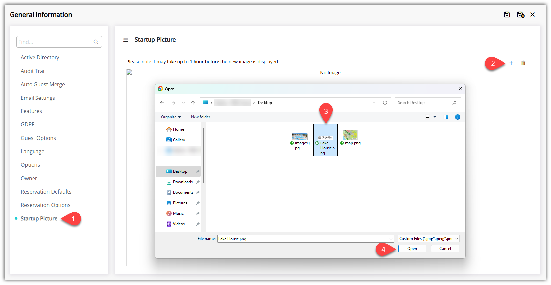The image size is (551, 285).
Task: Click Forward arrow in Open dialog
Action: point(173,103)
